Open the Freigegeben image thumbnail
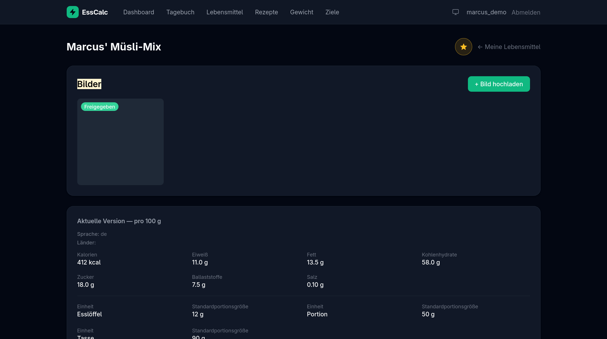This screenshot has height=339, width=607. pyautogui.click(x=120, y=142)
